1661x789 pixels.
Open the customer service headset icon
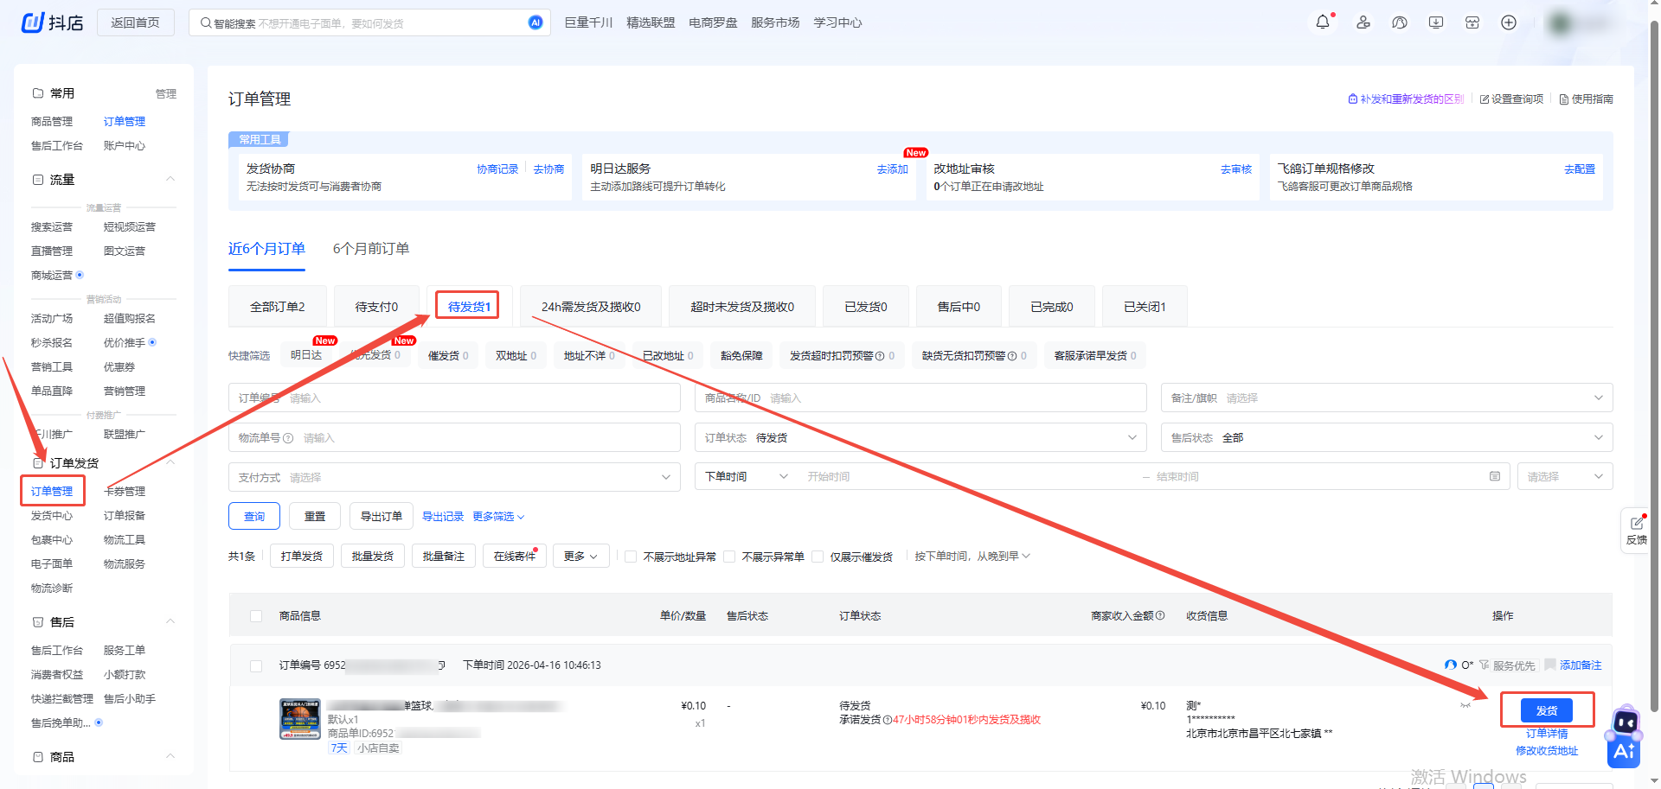coord(1400,22)
